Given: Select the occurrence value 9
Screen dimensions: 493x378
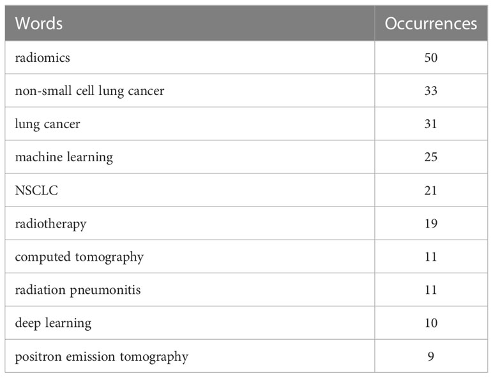Looking at the screenshot, I should [x=431, y=357].
